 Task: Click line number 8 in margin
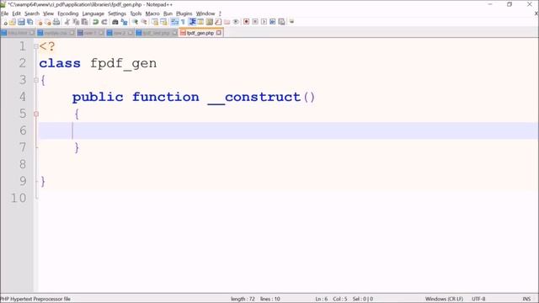point(23,164)
